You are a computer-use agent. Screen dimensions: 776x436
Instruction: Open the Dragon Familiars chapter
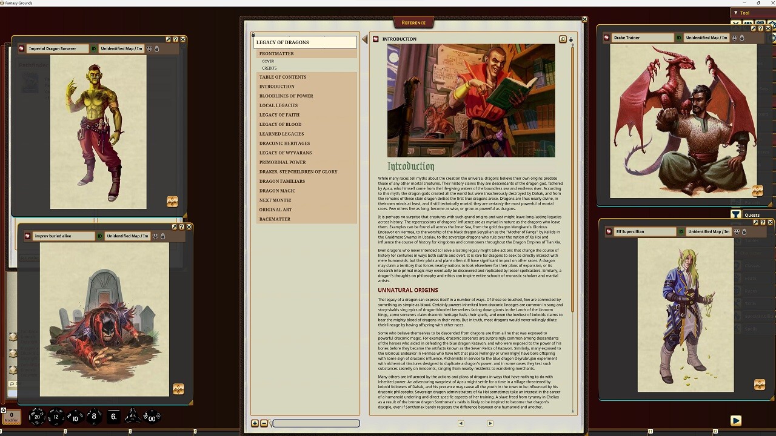point(282,181)
